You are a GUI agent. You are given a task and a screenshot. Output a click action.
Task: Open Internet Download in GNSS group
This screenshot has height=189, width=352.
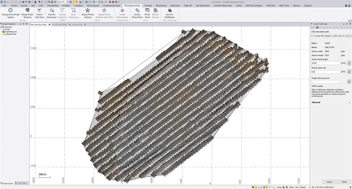(x=51, y=13)
